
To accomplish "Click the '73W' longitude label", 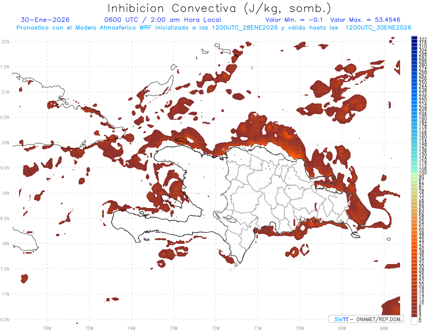I will [173, 328].
